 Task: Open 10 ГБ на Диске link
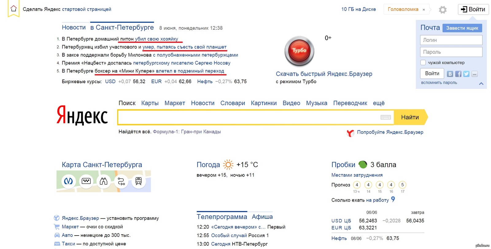tap(358, 9)
